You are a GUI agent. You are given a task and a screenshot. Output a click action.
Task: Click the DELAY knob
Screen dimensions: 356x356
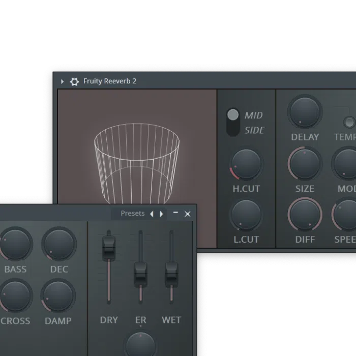pos(305,112)
